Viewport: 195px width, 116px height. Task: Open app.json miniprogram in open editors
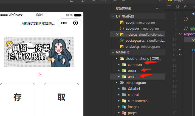coord(137,29)
